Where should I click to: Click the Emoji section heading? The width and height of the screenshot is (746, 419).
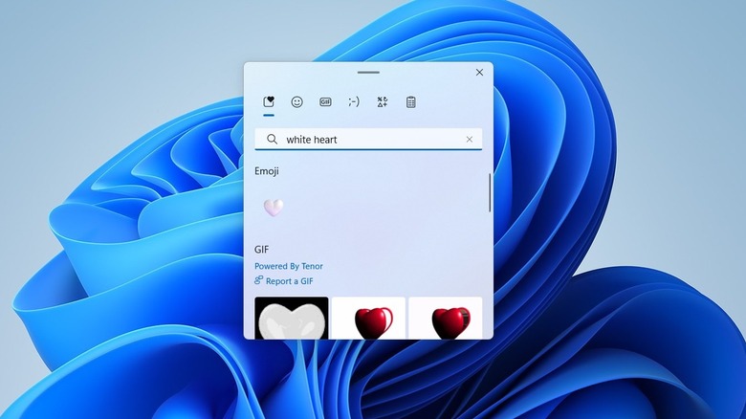coord(267,171)
